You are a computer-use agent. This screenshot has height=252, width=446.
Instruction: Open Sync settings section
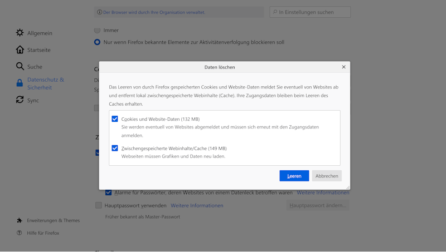33,100
